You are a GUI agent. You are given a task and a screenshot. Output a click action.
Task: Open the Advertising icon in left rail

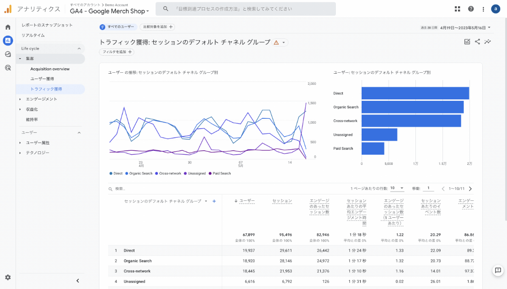[8, 67]
